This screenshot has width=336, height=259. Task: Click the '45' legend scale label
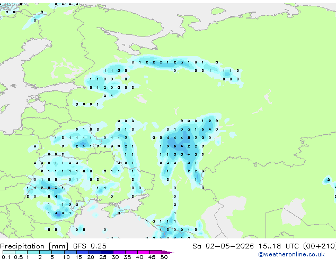click(152, 257)
